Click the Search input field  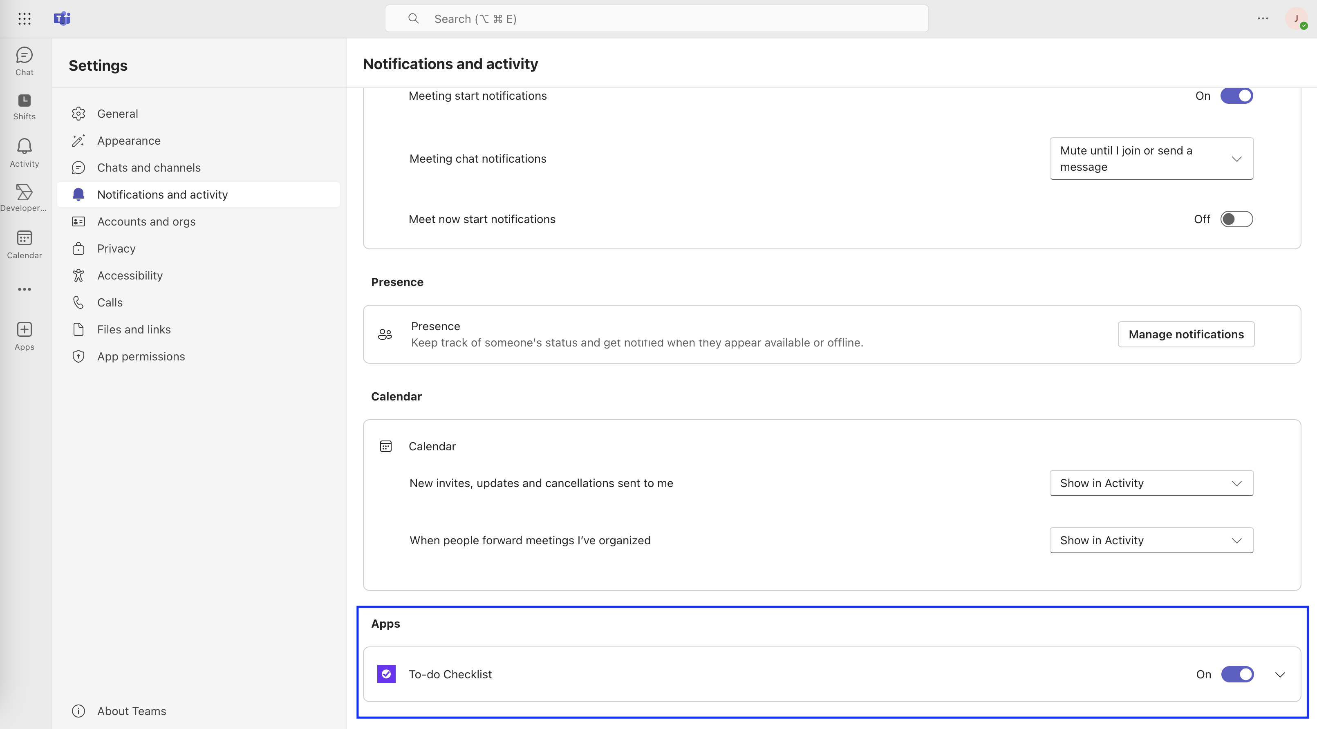[x=656, y=19]
